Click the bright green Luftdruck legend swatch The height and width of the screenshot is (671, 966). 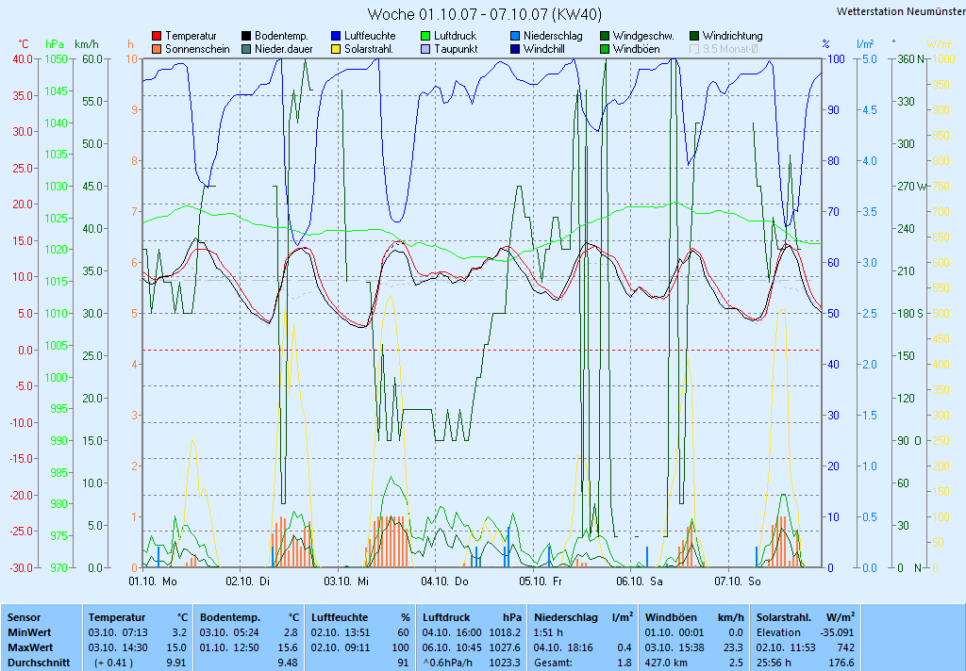click(x=425, y=37)
